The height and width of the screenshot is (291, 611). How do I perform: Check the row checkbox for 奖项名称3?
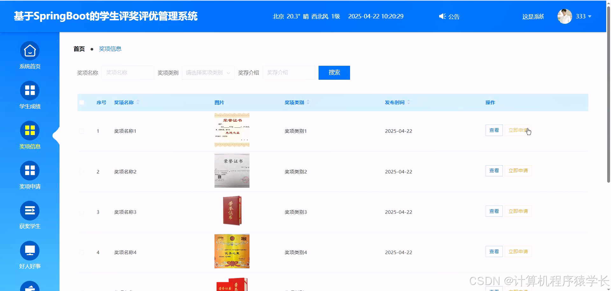pos(82,212)
